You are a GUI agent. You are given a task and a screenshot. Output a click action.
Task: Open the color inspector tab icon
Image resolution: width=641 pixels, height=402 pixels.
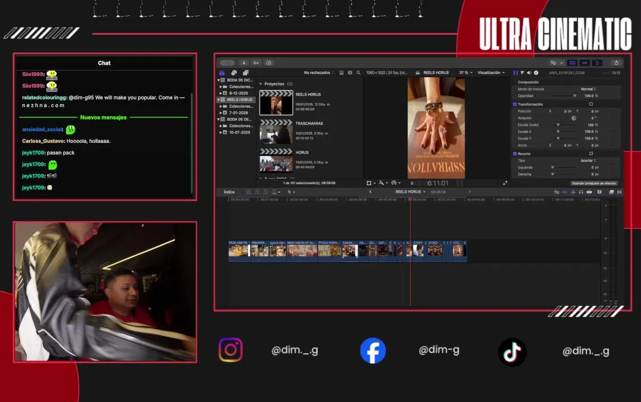(522, 73)
